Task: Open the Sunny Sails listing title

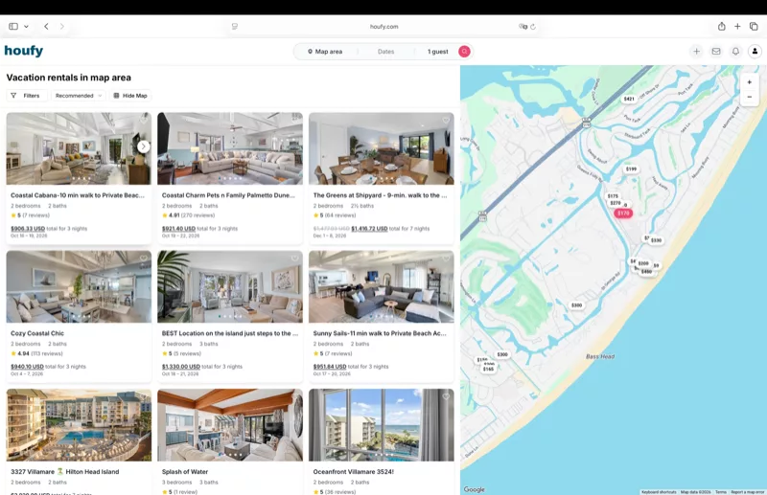Action: [x=380, y=333]
